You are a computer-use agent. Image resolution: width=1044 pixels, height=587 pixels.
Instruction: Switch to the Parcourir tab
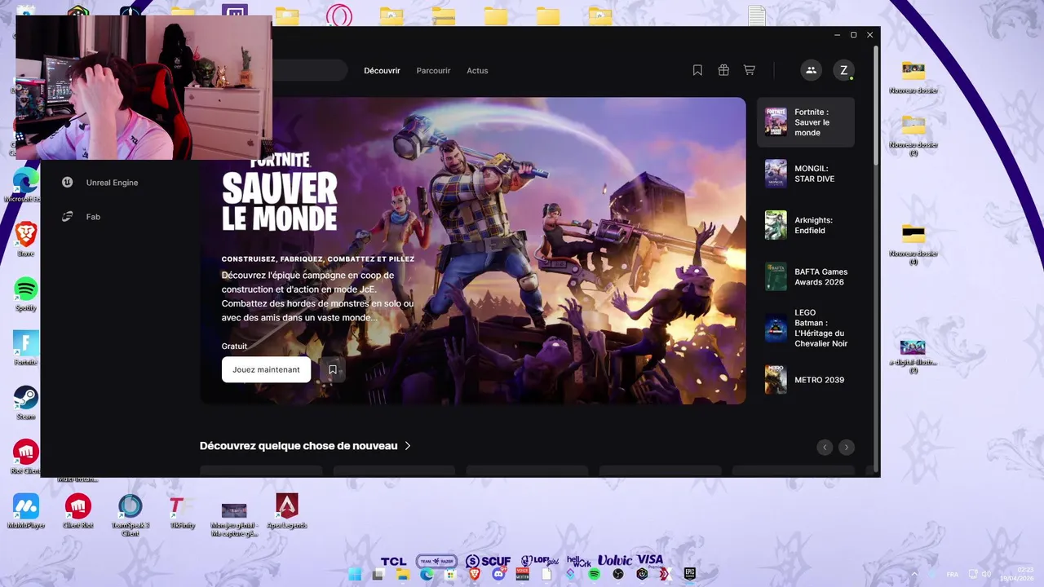(x=433, y=71)
